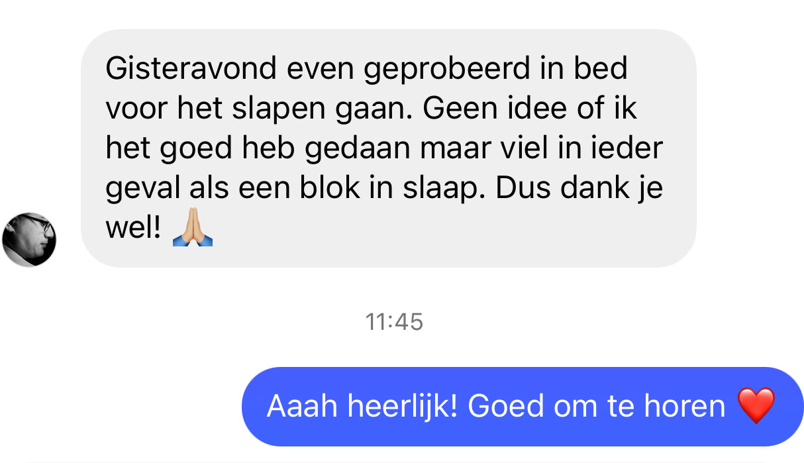Tap the red heart emoji
This screenshot has width=804, height=463.
pos(756,406)
